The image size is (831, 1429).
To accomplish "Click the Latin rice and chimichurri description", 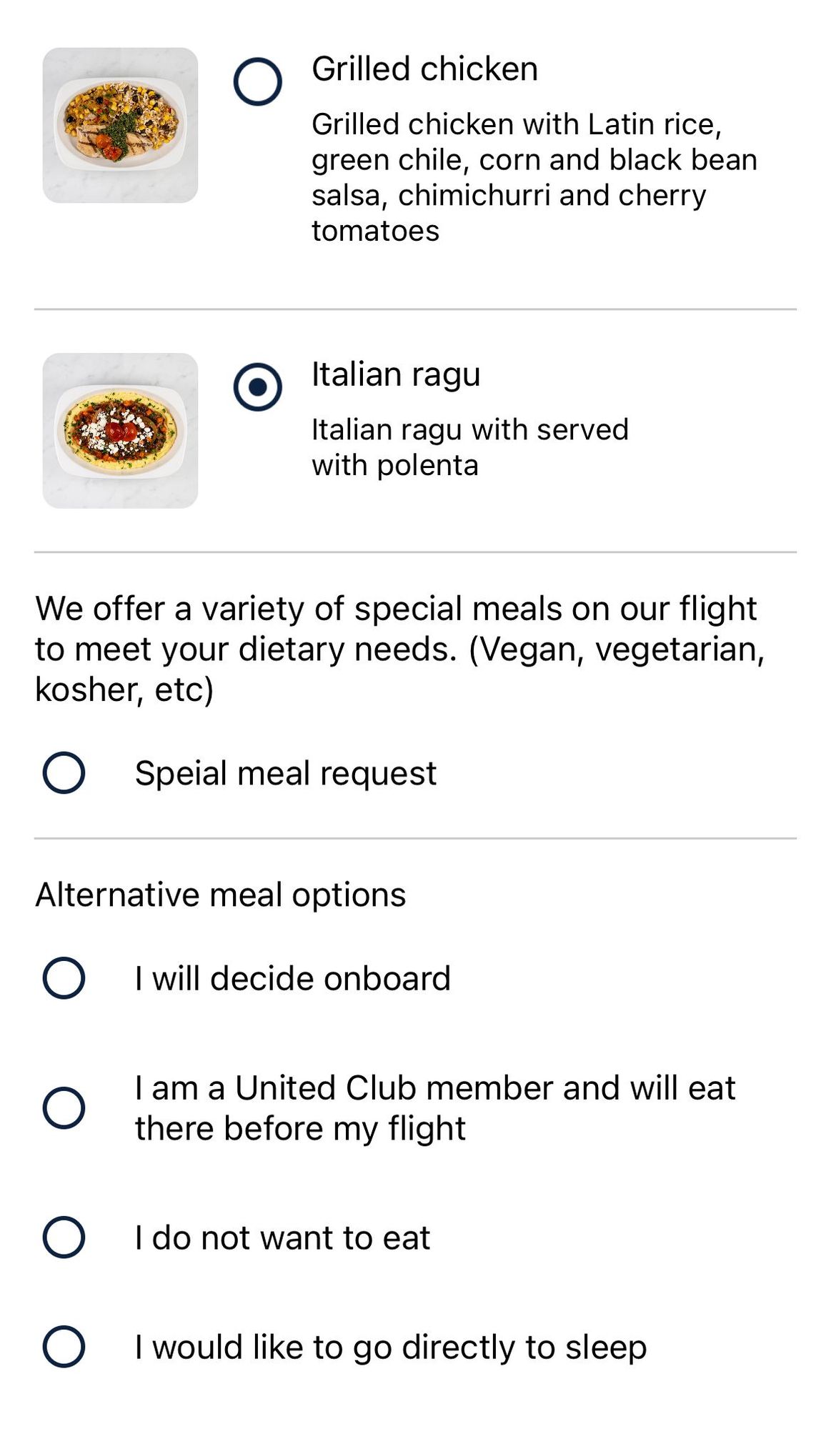I will (533, 177).
